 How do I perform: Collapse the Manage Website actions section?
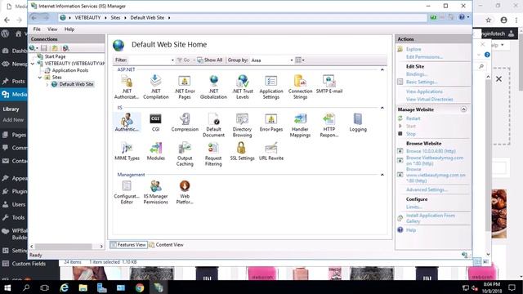(463, 109)
